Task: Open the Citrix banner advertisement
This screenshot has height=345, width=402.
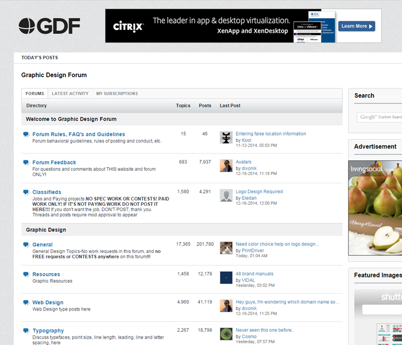Action: click(243, 26)
